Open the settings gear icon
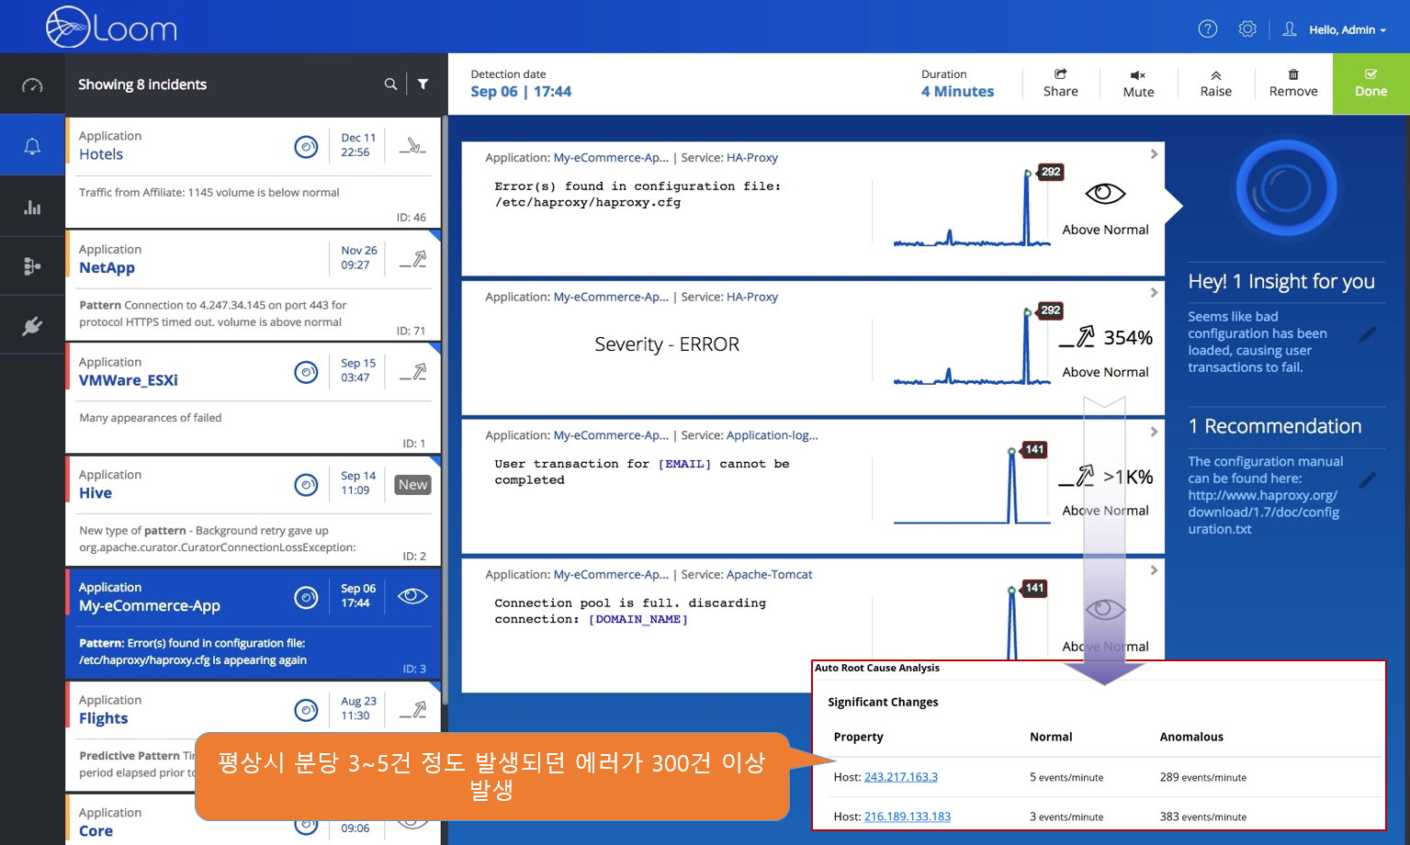Viewport: 1410px width, 845px height. coord(1247,29)
